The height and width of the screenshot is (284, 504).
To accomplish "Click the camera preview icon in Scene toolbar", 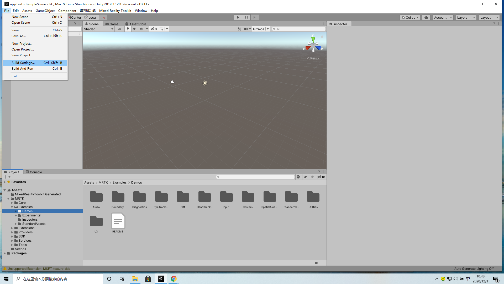I will pyautogui.click(x=246, y=29).
